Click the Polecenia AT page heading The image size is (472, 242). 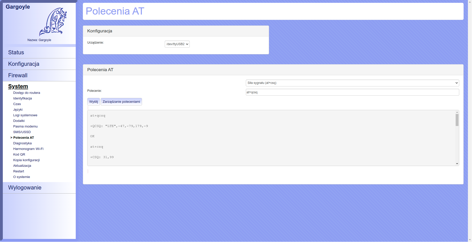(x=115, y=11)
